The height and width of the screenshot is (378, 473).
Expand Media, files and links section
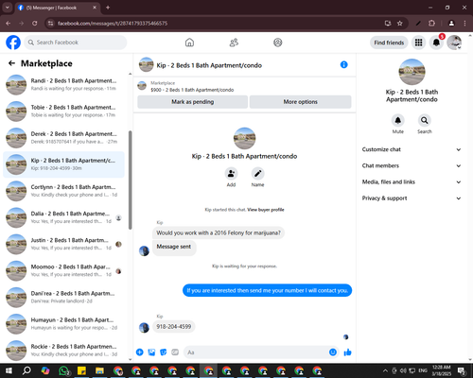[412, 182]
